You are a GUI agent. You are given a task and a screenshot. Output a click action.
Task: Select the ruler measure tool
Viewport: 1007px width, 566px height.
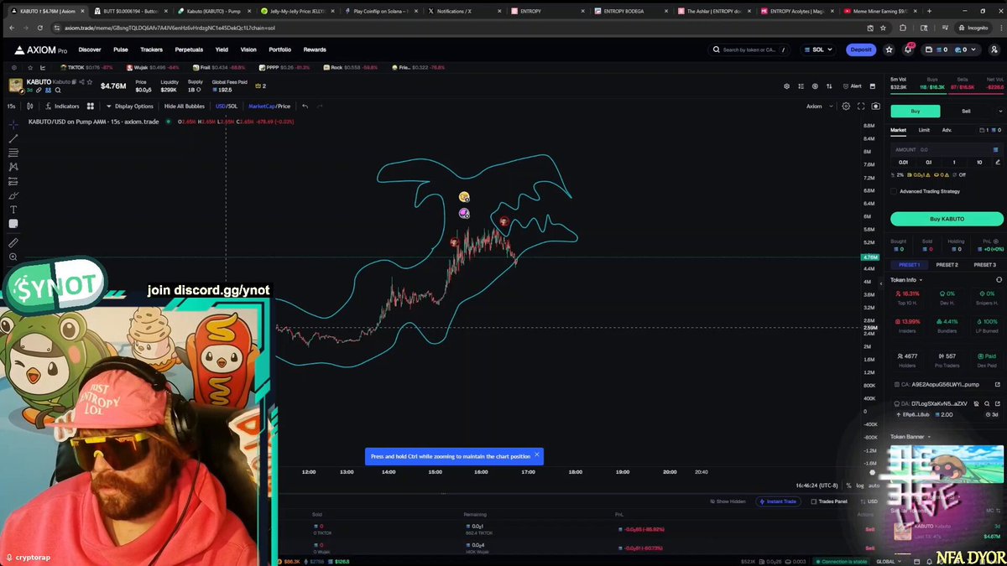(x=13, y=242)
